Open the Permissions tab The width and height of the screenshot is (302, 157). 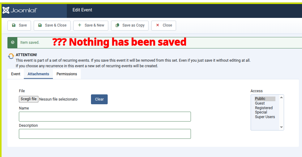pyautogui.click(x=67, y=74)
